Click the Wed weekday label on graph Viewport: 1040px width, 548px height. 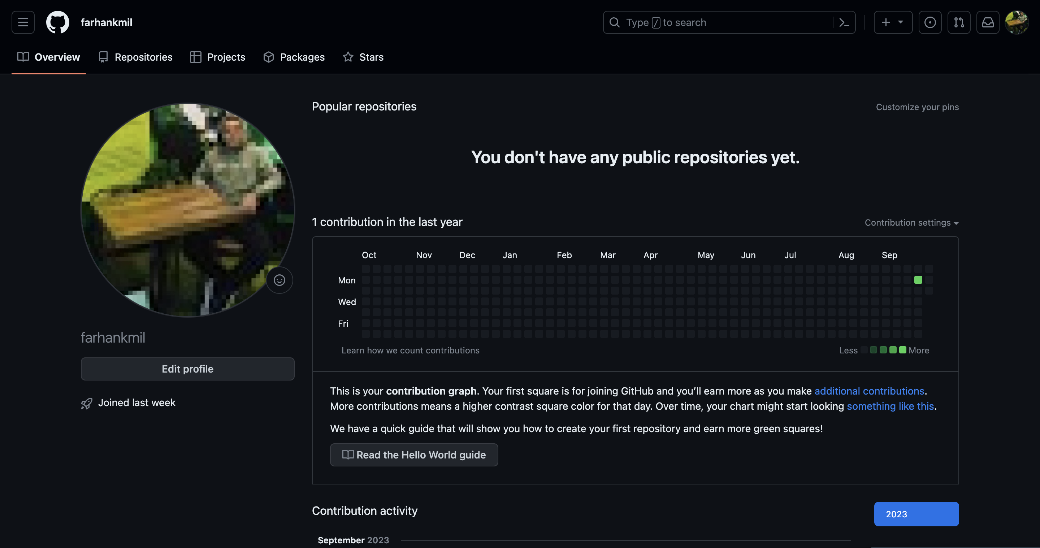(347, 302)
